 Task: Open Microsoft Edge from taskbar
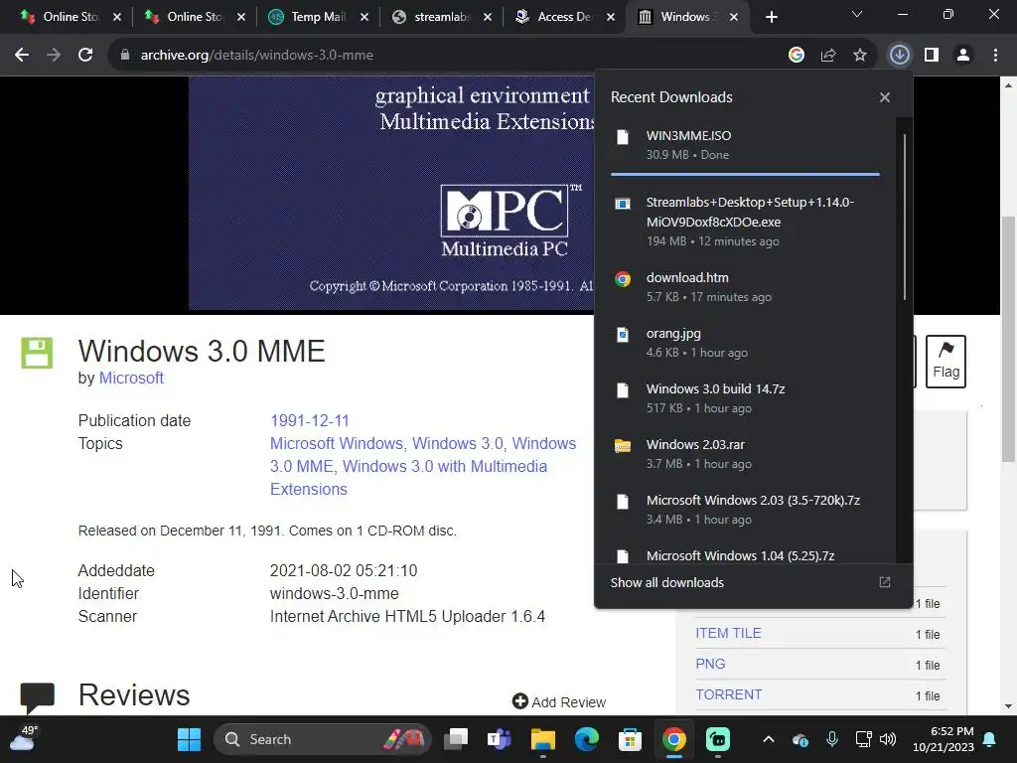pyautogui.click(x=586, y=739)
